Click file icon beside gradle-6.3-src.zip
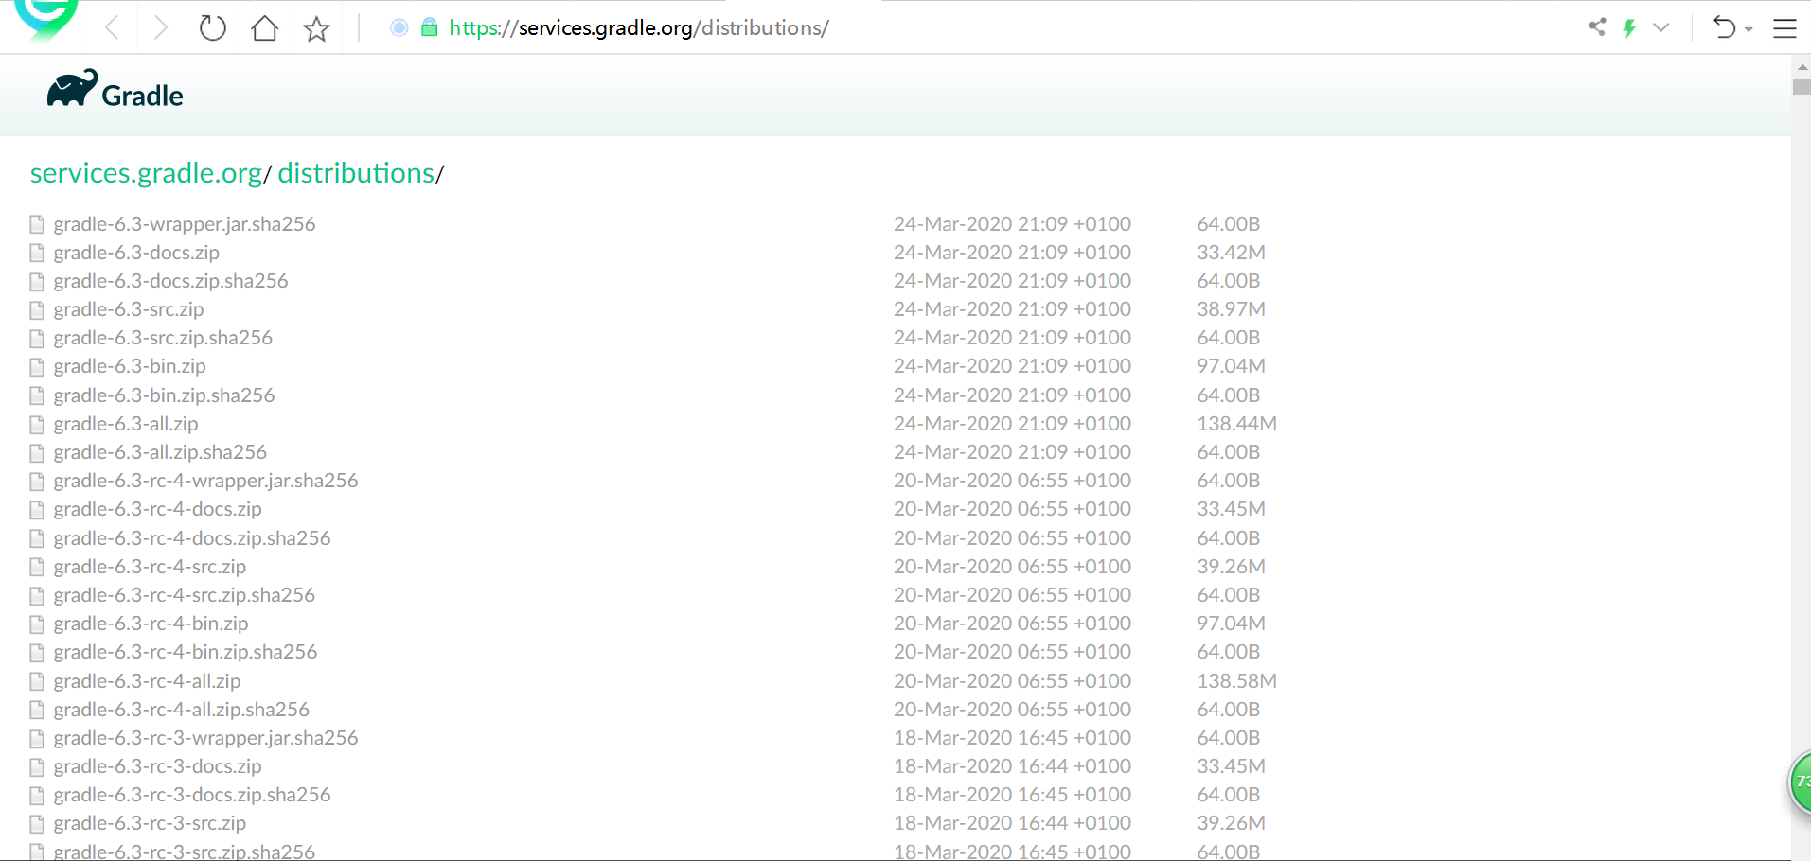This screenshot has width=1811, height=861. point(37,310)
